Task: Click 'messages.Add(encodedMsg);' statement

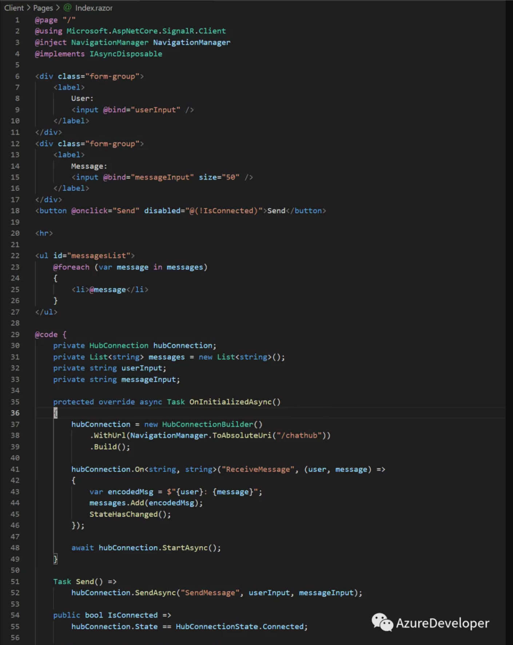Action: 146,503
